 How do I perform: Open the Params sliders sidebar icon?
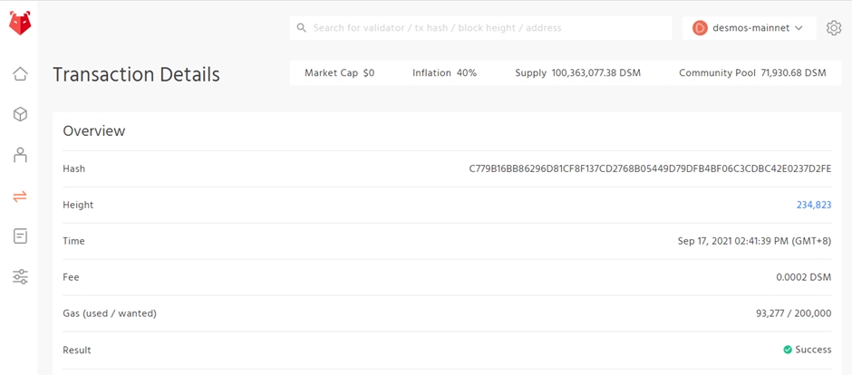tap(20, 277)
